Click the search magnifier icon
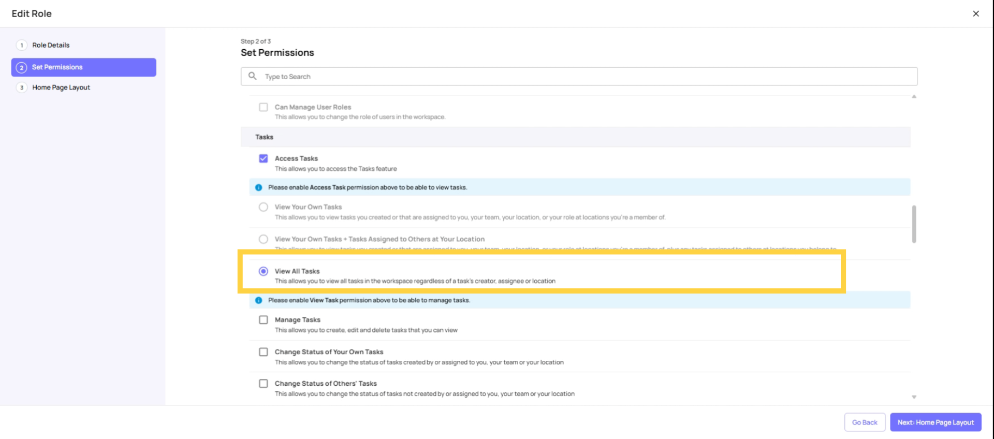Image resolution: width=994 pixels, height=439 pixels. [x=253, y=76]
